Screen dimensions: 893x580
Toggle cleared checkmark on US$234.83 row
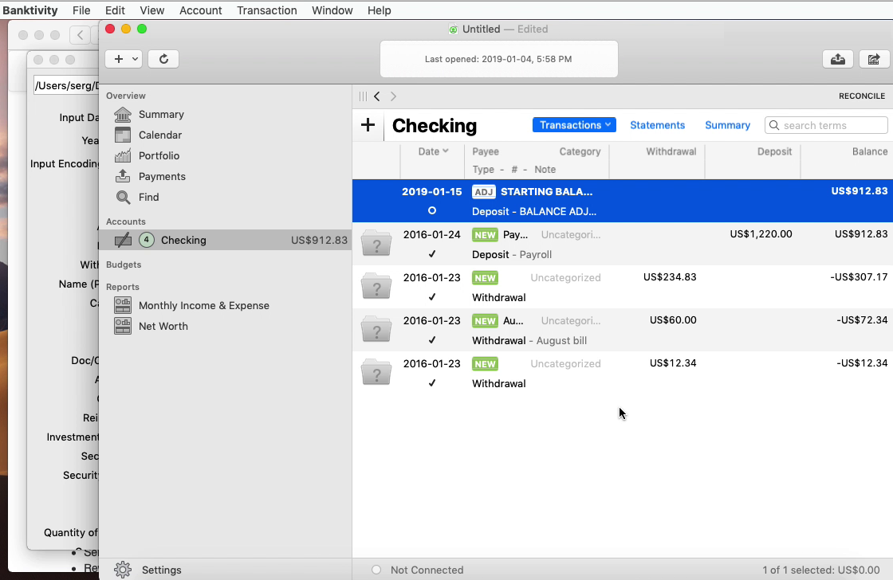click(x=431, y=297)
